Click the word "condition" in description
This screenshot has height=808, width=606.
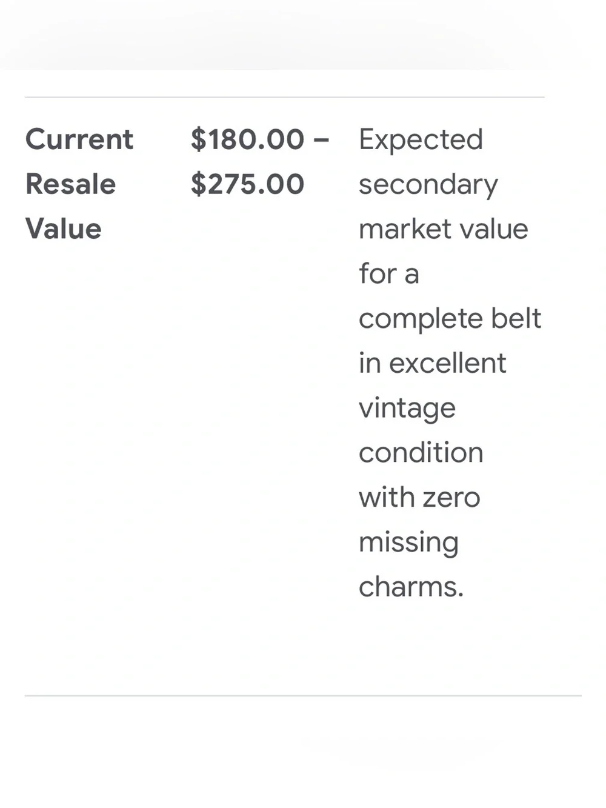[421, 453]
